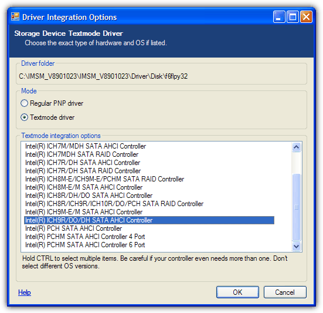Click the scroll down arrow in list

[296, 246]
